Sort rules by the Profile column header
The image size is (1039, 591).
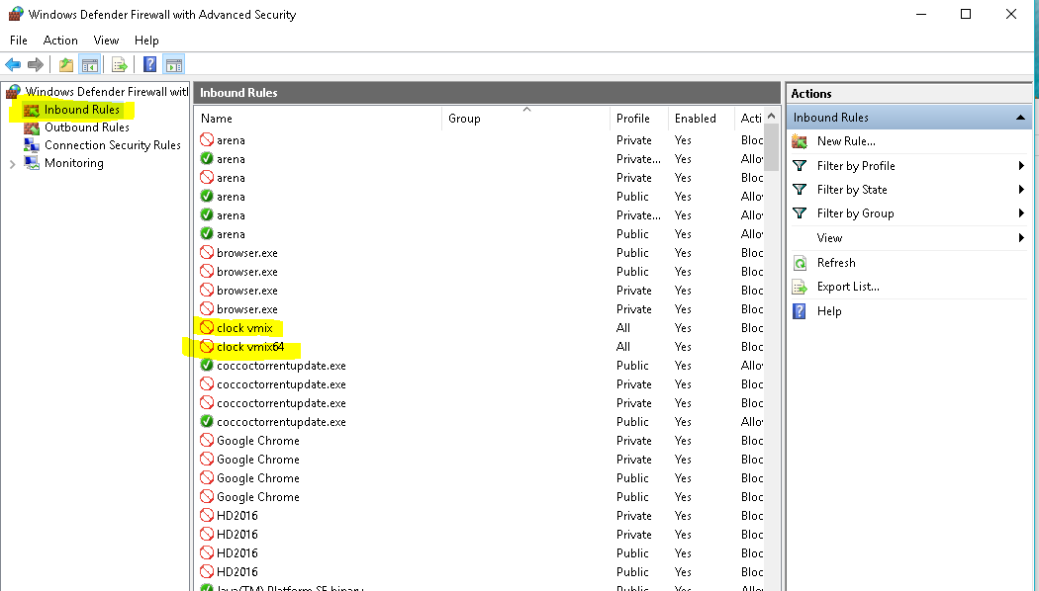pyautogui.click(x=633, y=119)
